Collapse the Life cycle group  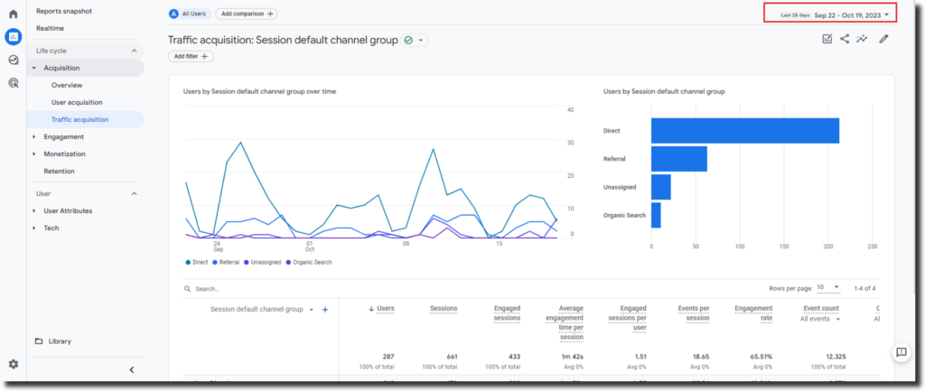pyautogui.click(x=135, y=51)
